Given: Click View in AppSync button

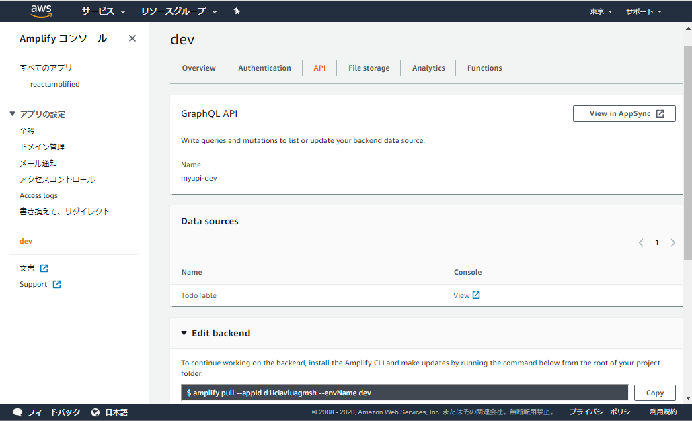Looking at the screenshot, I should [x=624, y=113].
